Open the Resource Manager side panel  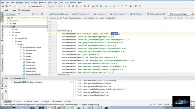coord(2,33)
